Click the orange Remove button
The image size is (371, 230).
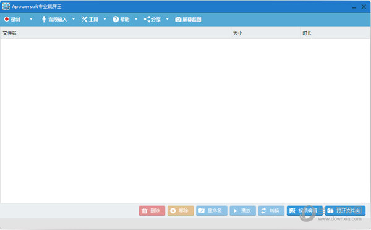click(x=181, y=210)
